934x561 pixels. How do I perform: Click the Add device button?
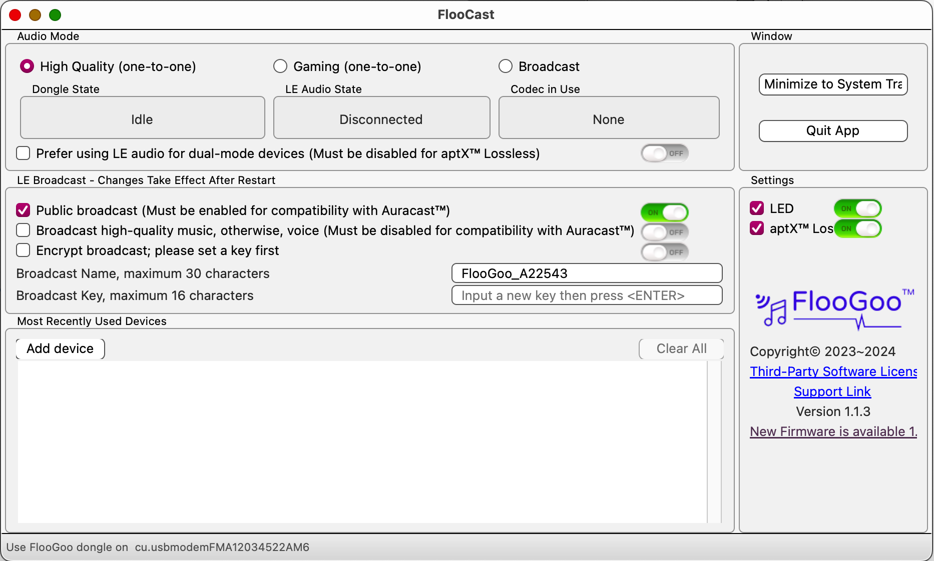[x=60, y=348]
